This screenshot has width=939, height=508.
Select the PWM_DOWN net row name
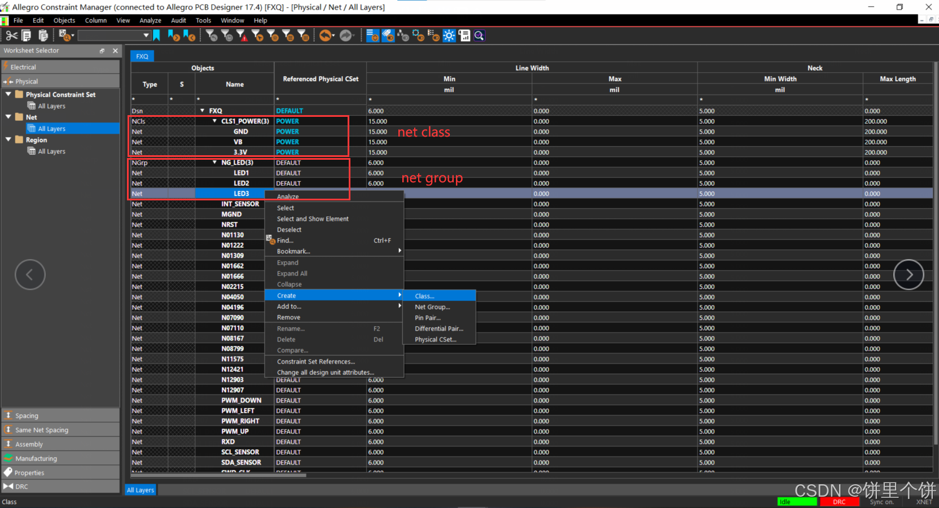point(241,400)
